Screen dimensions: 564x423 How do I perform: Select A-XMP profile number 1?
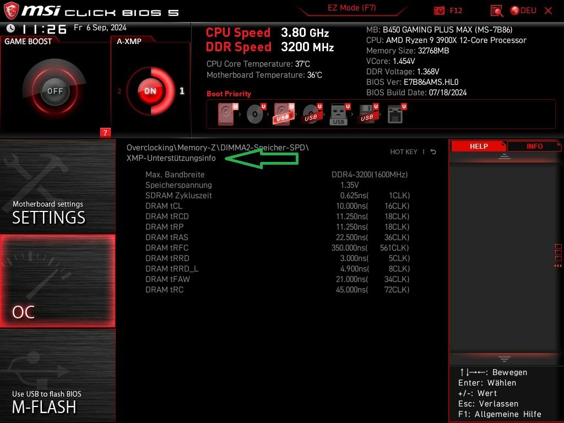pyautogui.click(x=182, y=91)
